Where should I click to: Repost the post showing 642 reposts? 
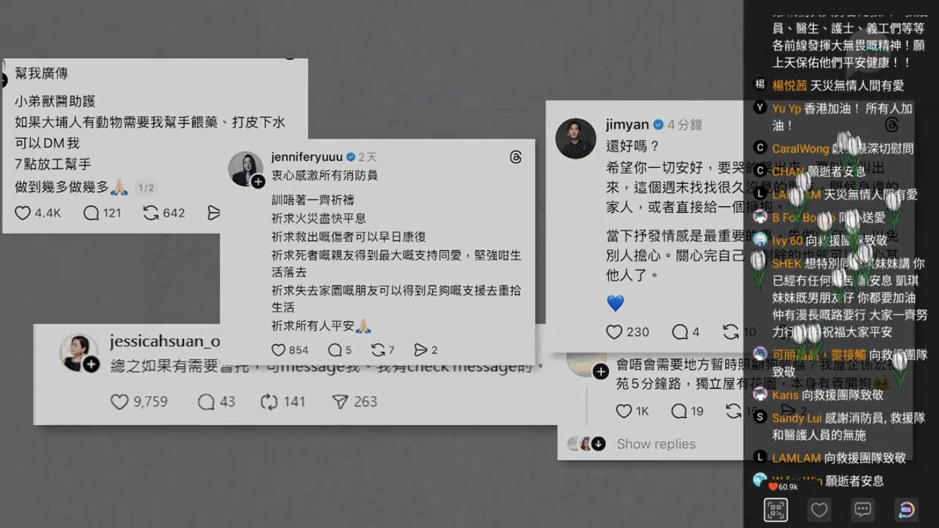(151, 213)
